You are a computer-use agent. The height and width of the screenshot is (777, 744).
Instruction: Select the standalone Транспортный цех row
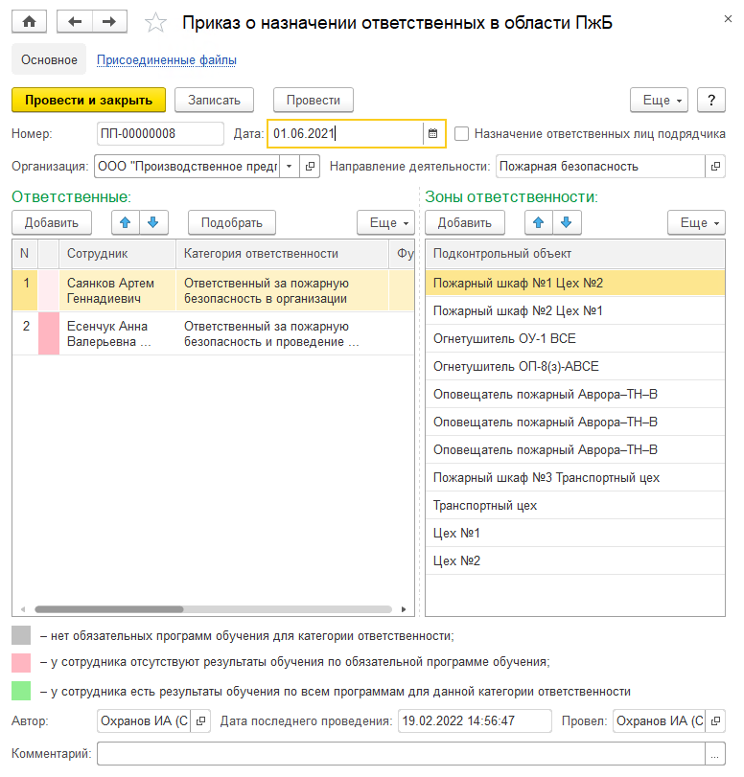click(x=575, y=506)
